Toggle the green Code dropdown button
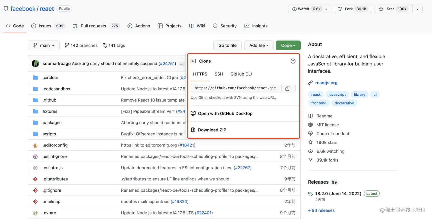Image resolution: width=432 pixels, height=219 pixels. pos(288,45)
